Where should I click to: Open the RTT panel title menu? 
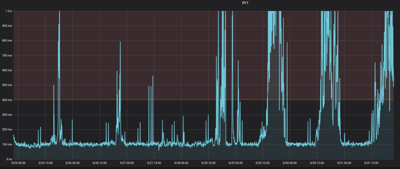pyautogui.click(x=245, y=3)
